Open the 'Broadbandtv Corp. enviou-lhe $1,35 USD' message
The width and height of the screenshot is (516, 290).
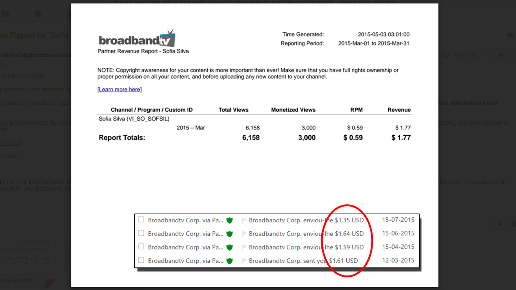click(306, 220)
